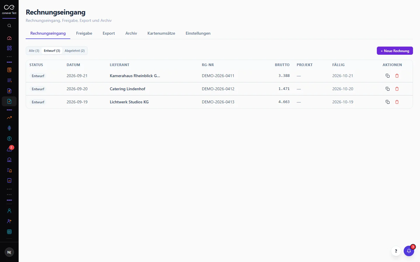The image size is (420, 262).
Task: Open the warning icon with badge 2
Action: coord(9,149)
